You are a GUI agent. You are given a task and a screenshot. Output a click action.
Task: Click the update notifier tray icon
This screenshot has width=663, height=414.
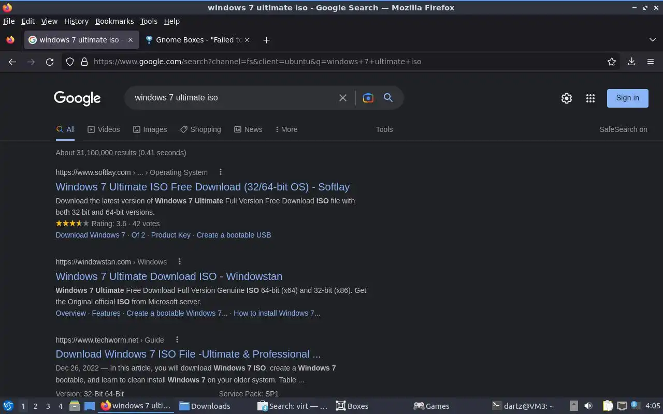635,406
